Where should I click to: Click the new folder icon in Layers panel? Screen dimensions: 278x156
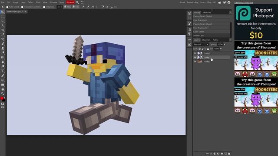(x=222, y=153)
